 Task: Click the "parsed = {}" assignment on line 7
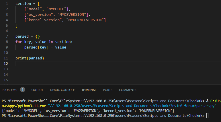click(28, 36)
